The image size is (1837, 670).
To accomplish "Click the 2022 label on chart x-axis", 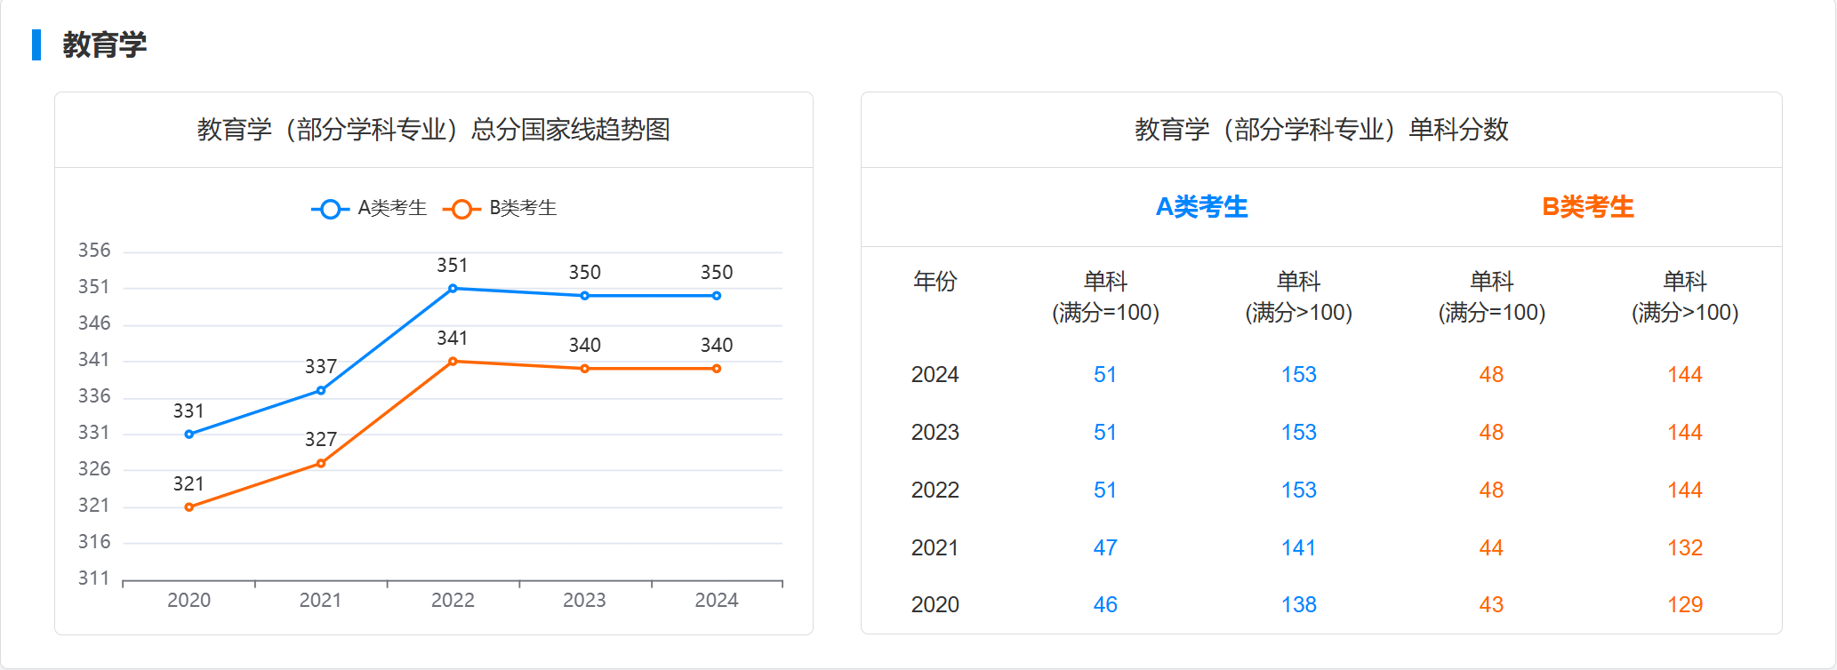I will coord(453,601).
